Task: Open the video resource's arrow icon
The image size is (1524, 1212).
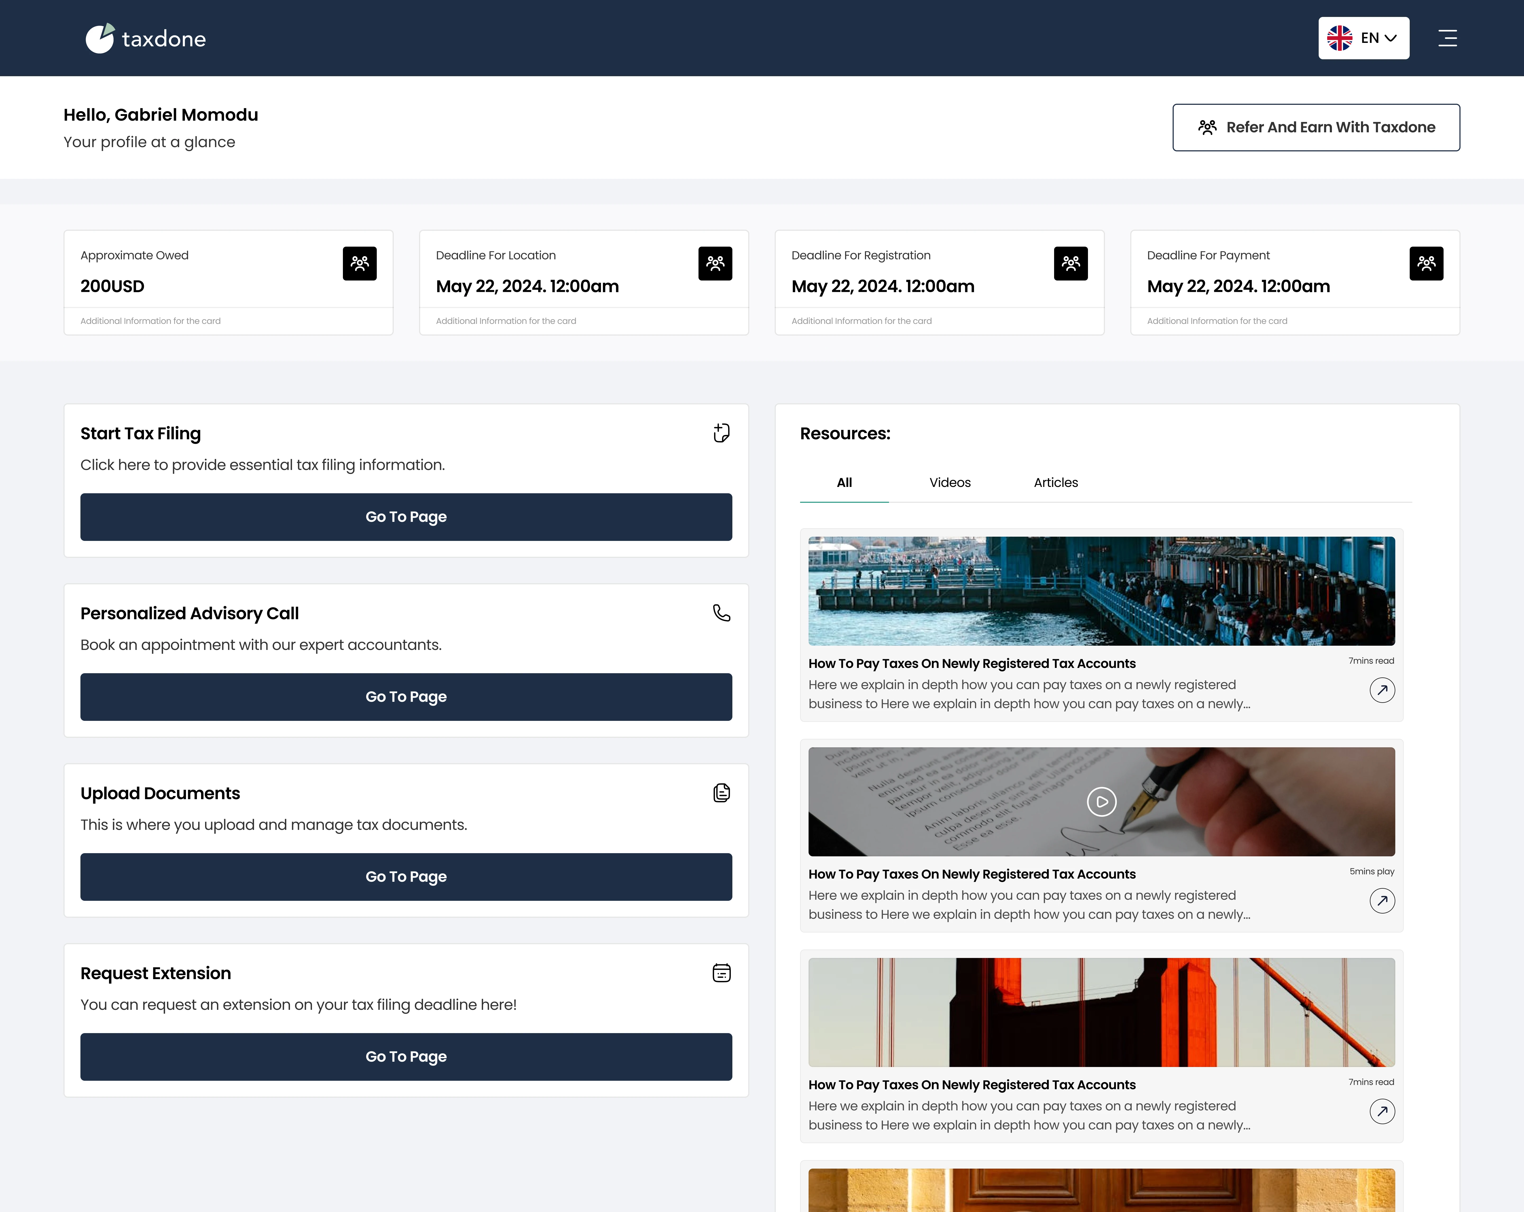Action: click(1382, 901)
